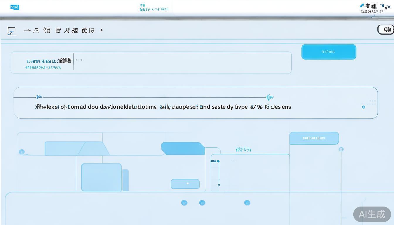Click the small pill control with white dot
The width and height of the screenshot is (394, 225).
[x=185, y=184]
